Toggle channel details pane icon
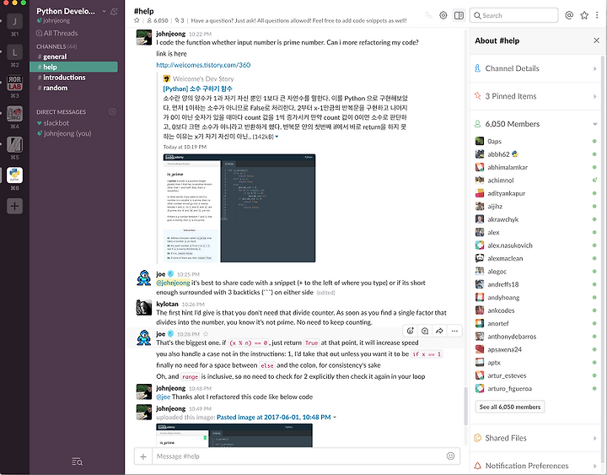 pyautogui.click(x=459, y=15)
